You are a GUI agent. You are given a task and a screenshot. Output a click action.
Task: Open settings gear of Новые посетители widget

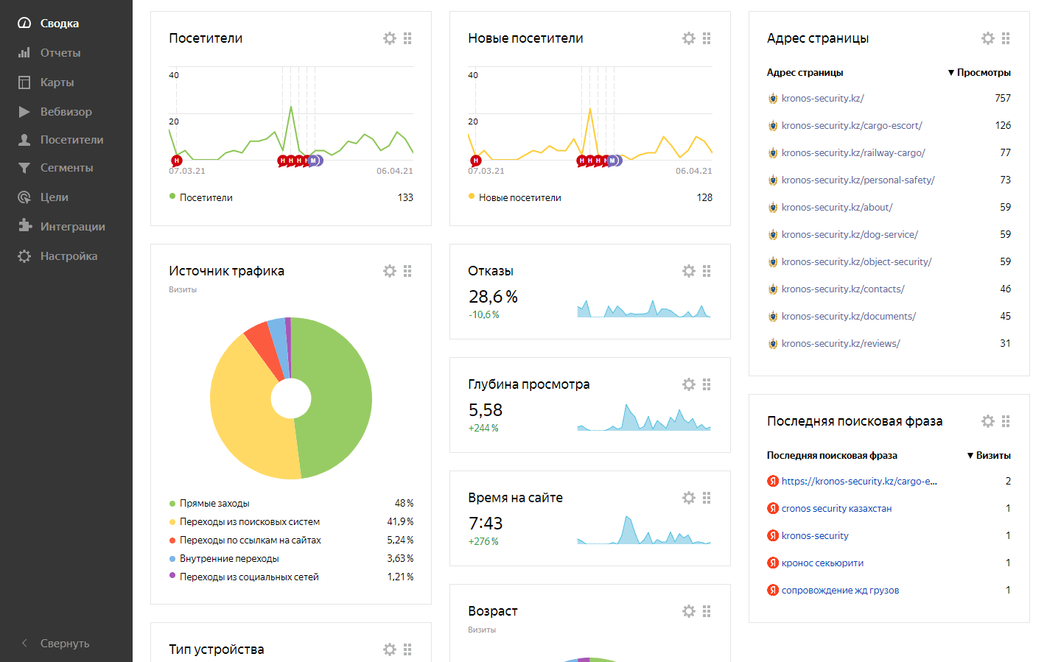point(689,38)
